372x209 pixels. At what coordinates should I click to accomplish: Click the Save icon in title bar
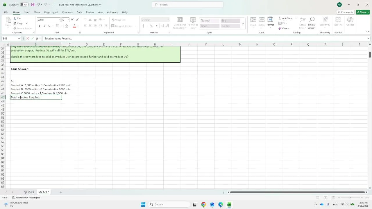(33, 5)
